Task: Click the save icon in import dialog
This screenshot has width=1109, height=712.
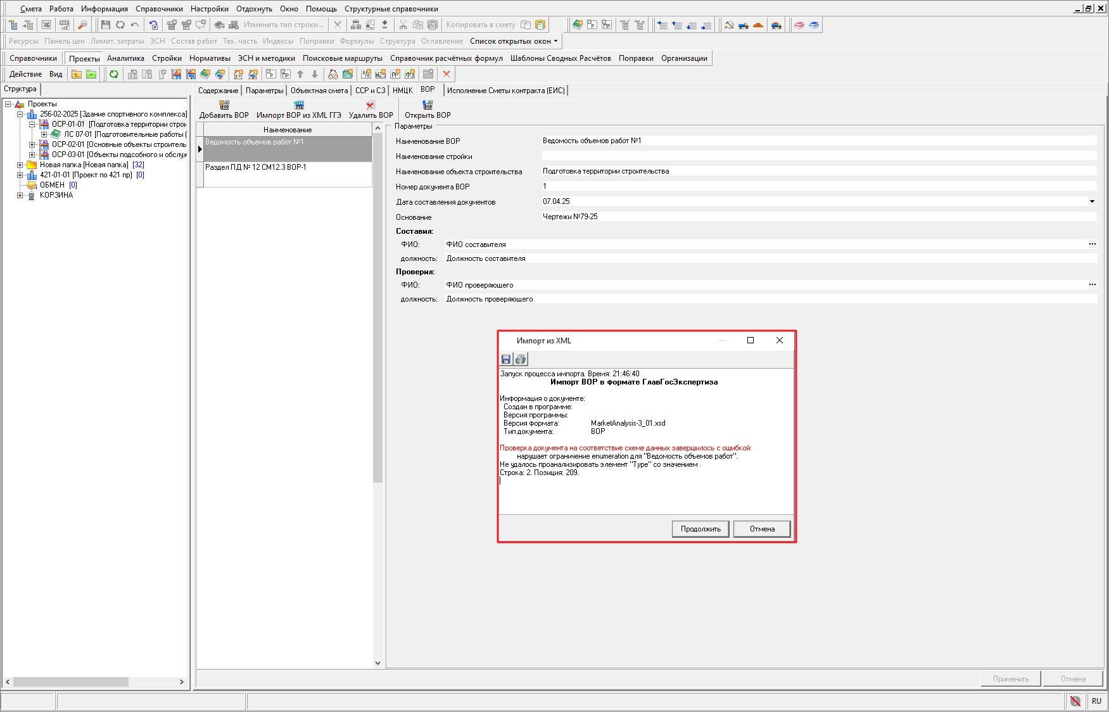Action: 505,359
